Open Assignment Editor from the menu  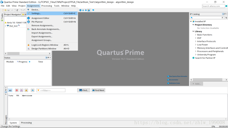[52, 18]
